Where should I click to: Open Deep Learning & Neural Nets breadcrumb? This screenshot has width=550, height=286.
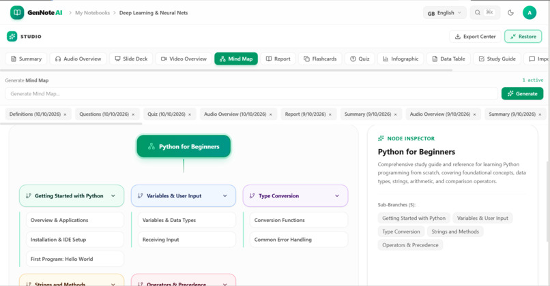(x=154, y=13)
